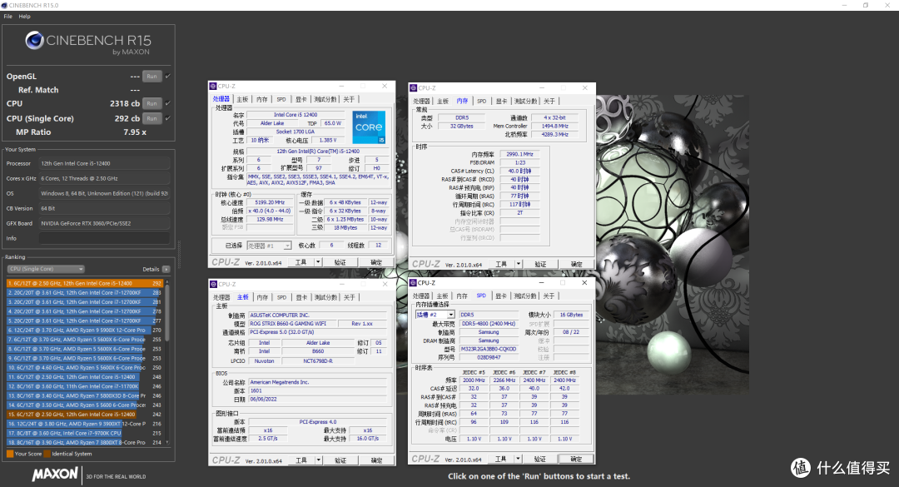The image size is (899, 487).
Task: Select ranking row 13 Ryzen 7 5800X3D
Action: coord(85,395)
